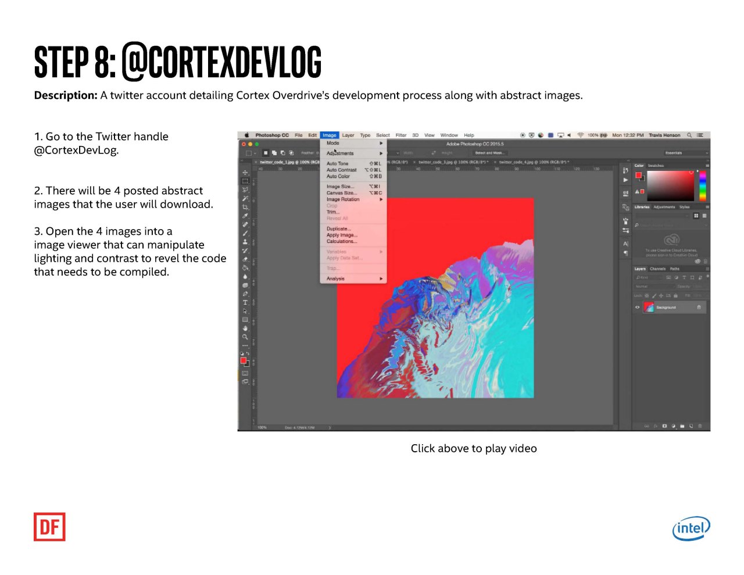
Task: Toggle lock transparent pixels
Action: coord(647,295)
